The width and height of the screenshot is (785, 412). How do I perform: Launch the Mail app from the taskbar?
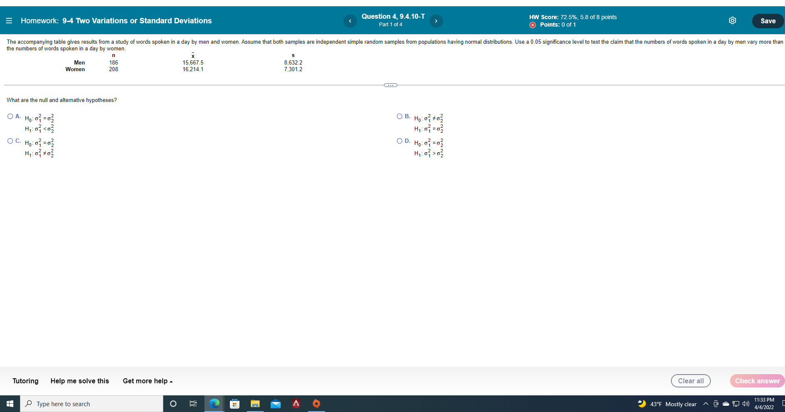point(276,403)
